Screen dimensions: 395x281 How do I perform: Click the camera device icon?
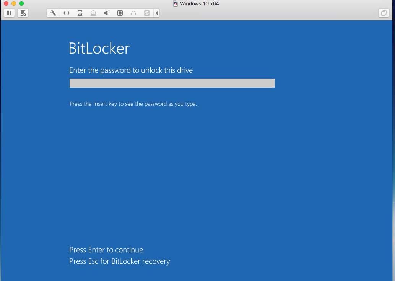(x=120, y=13)
